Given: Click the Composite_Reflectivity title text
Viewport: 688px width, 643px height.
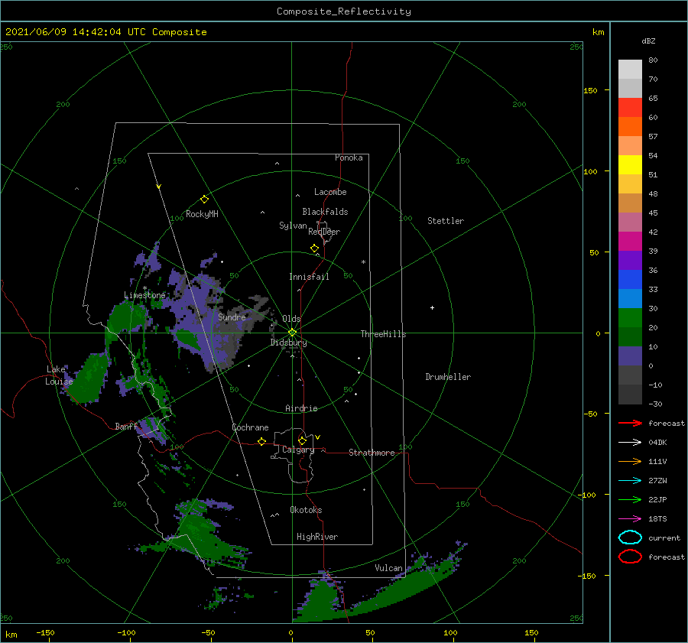Looking at the screenshot, I should (344, 11).
